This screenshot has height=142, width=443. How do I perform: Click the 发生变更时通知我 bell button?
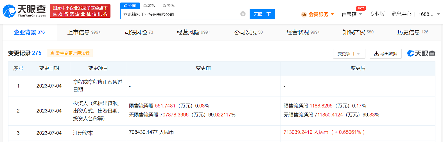click(70, 53)
